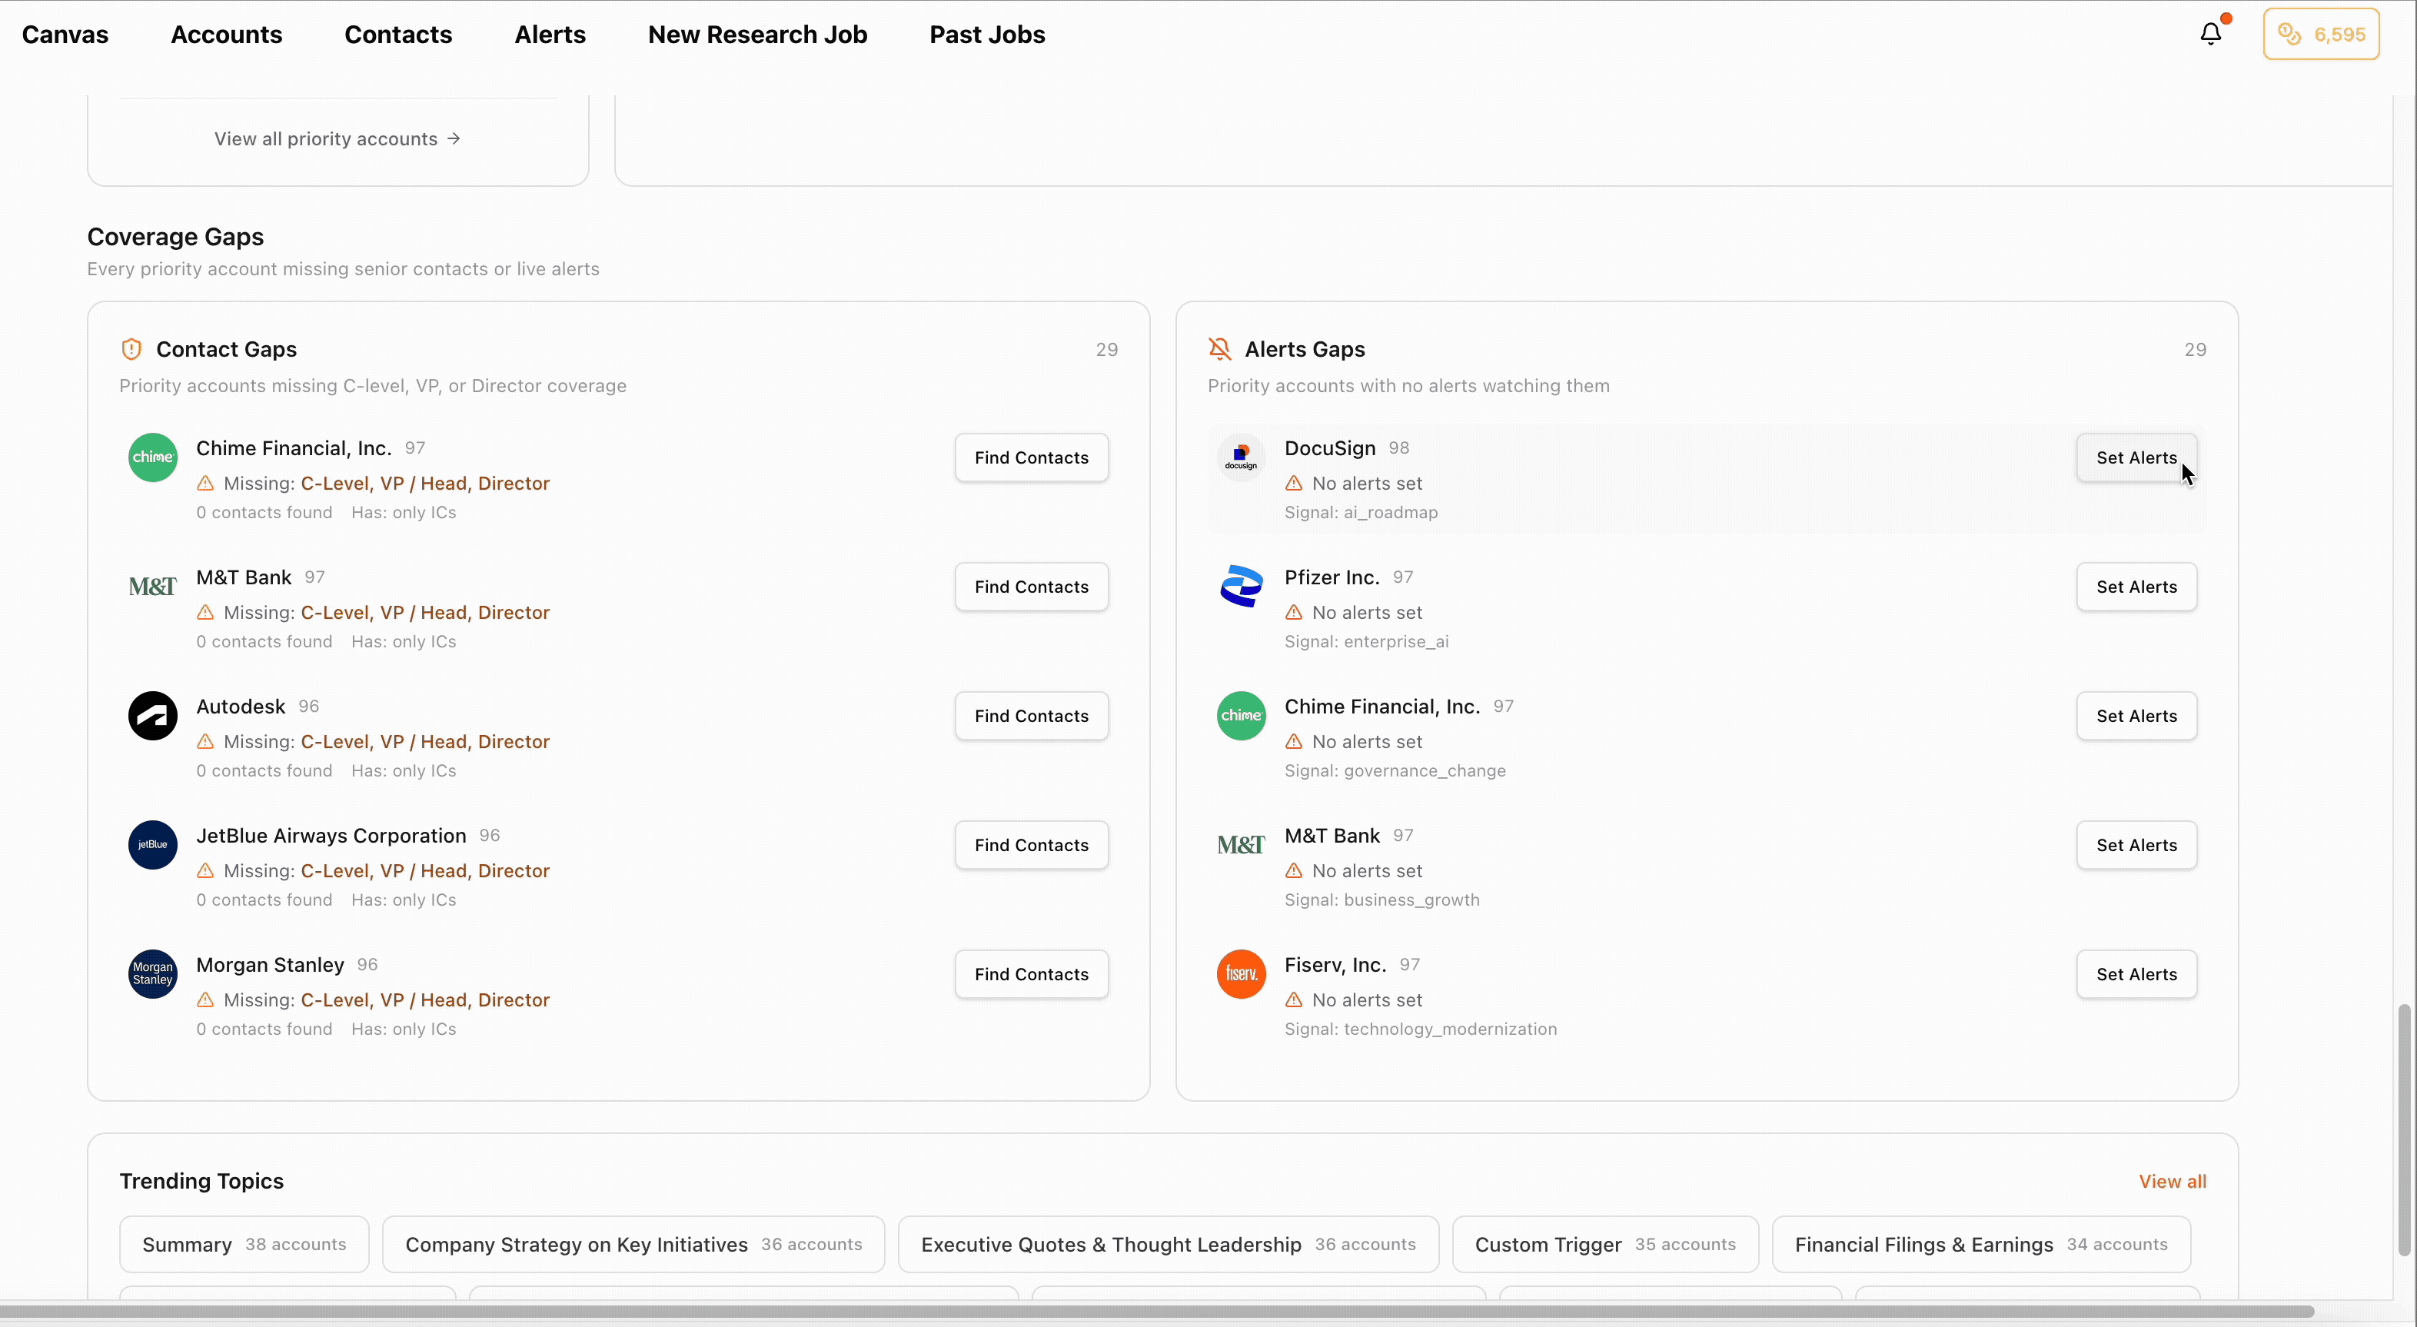
Task: Click the vertical page scrollbar
Action: (2404, 1129)
